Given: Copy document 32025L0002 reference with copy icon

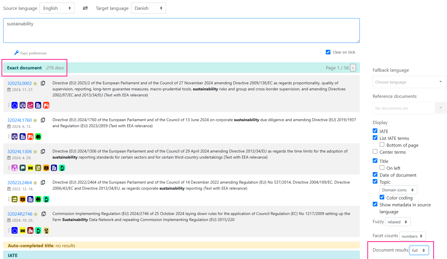Looking at the screenshot, I should pos(43,83).
